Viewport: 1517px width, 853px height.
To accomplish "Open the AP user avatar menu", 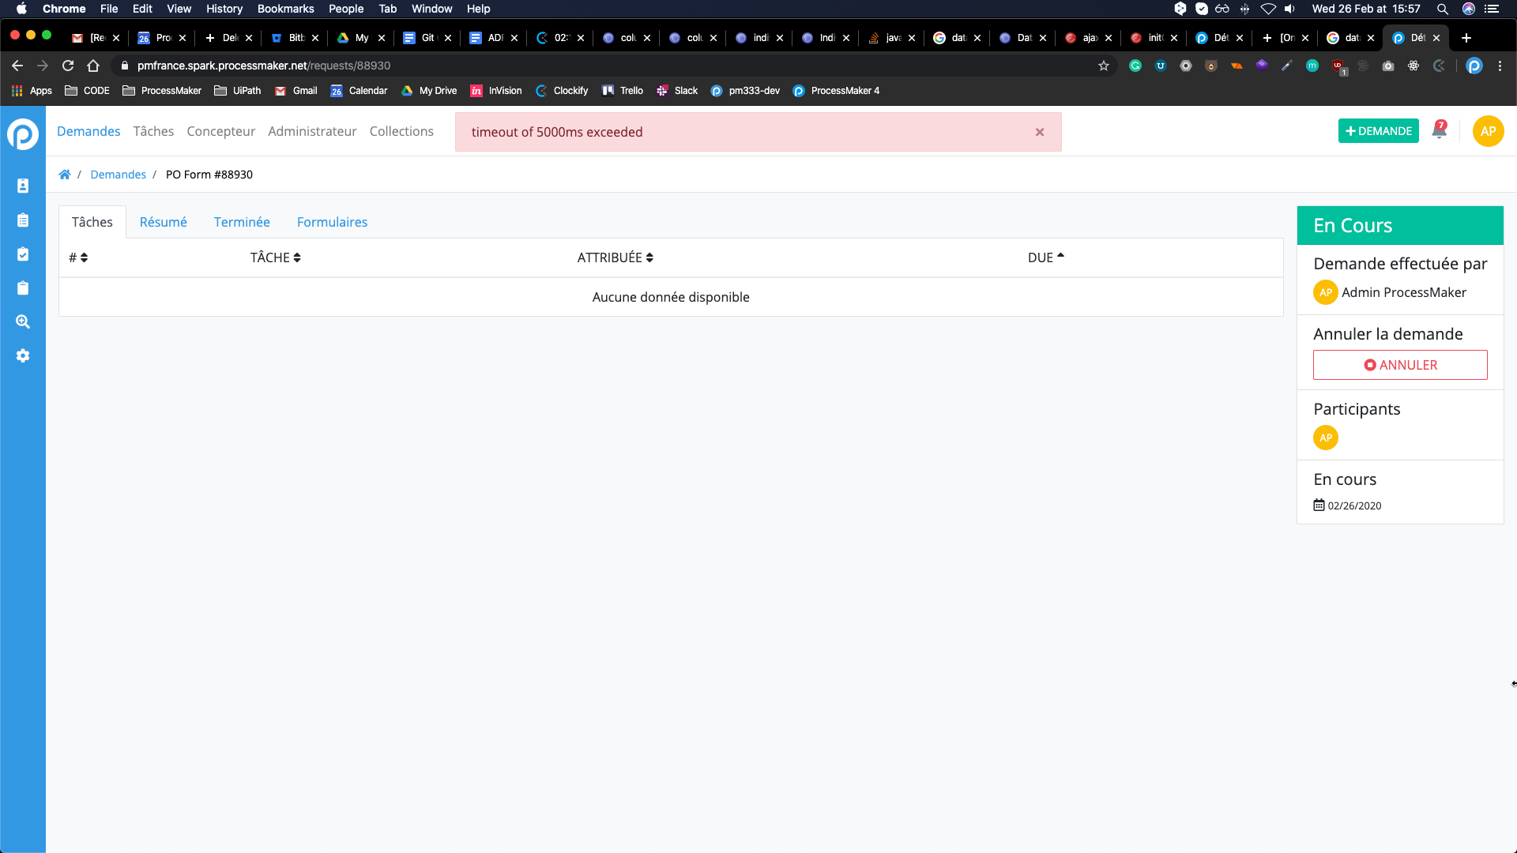I will click(x=1488, y=130).
